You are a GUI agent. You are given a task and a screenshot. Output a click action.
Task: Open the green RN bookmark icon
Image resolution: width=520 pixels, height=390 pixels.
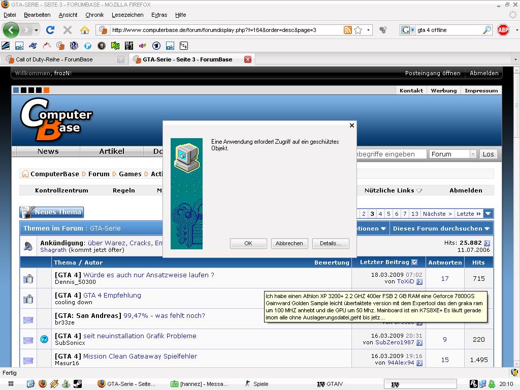click(x=115, y=46)
